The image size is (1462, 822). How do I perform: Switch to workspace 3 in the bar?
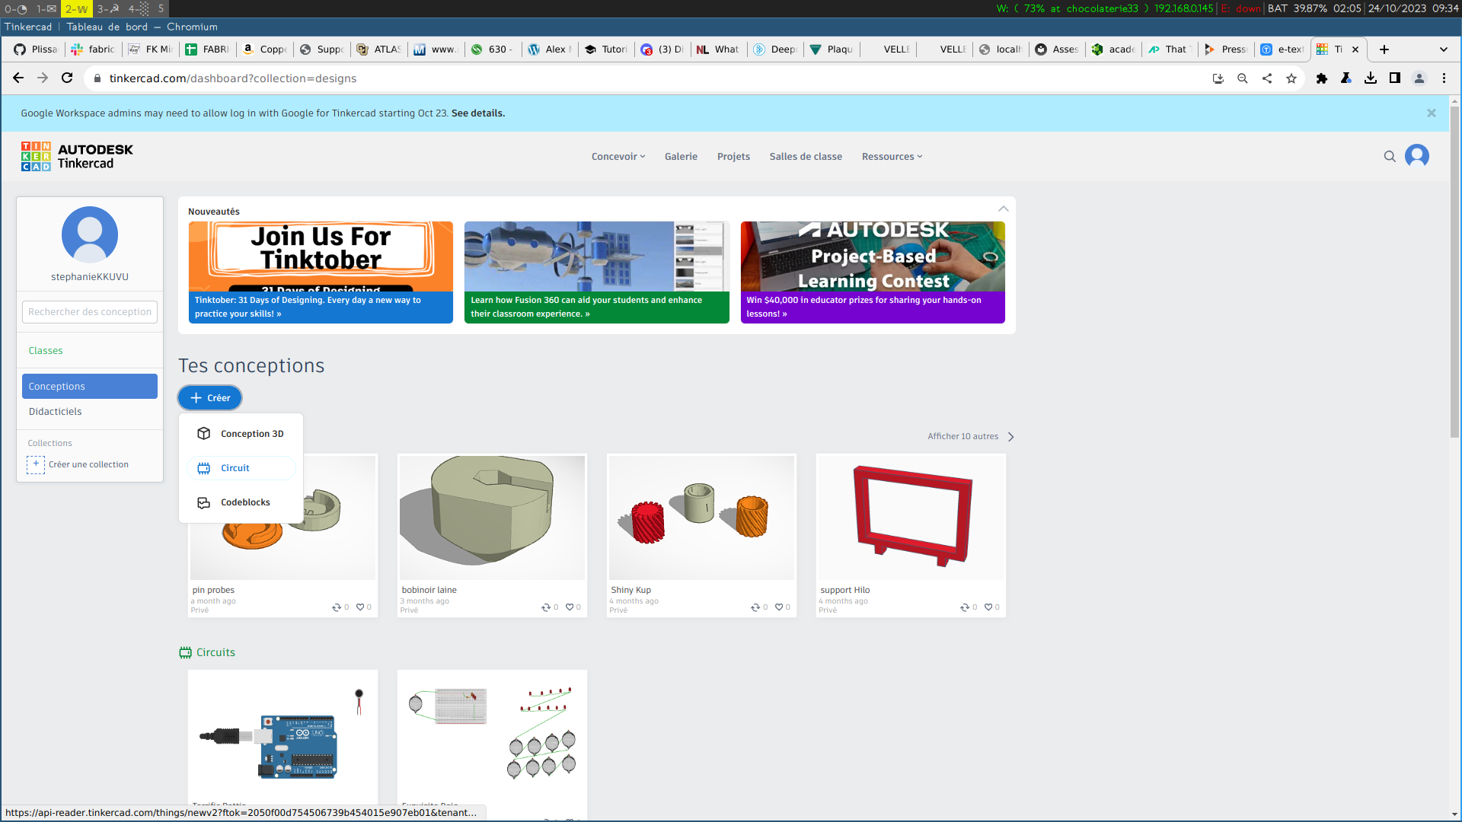click(x=108, y=9)
